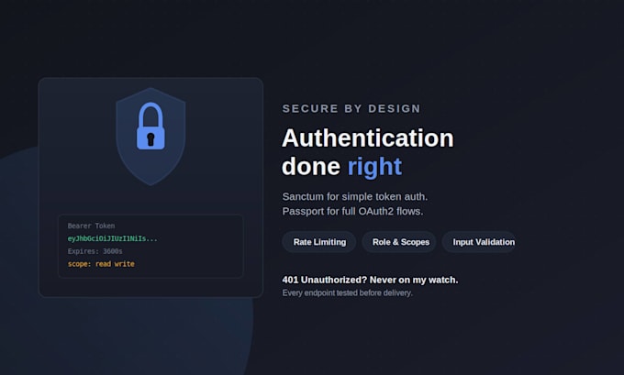Image resolution: width=624 pixels, height=375 pixels.
Task: Click 401 Unauthorized? Never on my watch
Action: point(370,280)
